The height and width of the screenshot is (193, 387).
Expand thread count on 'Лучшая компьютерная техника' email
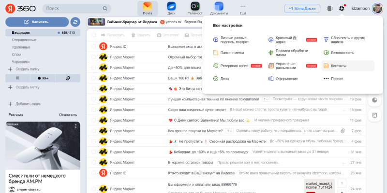coord(266,99)
